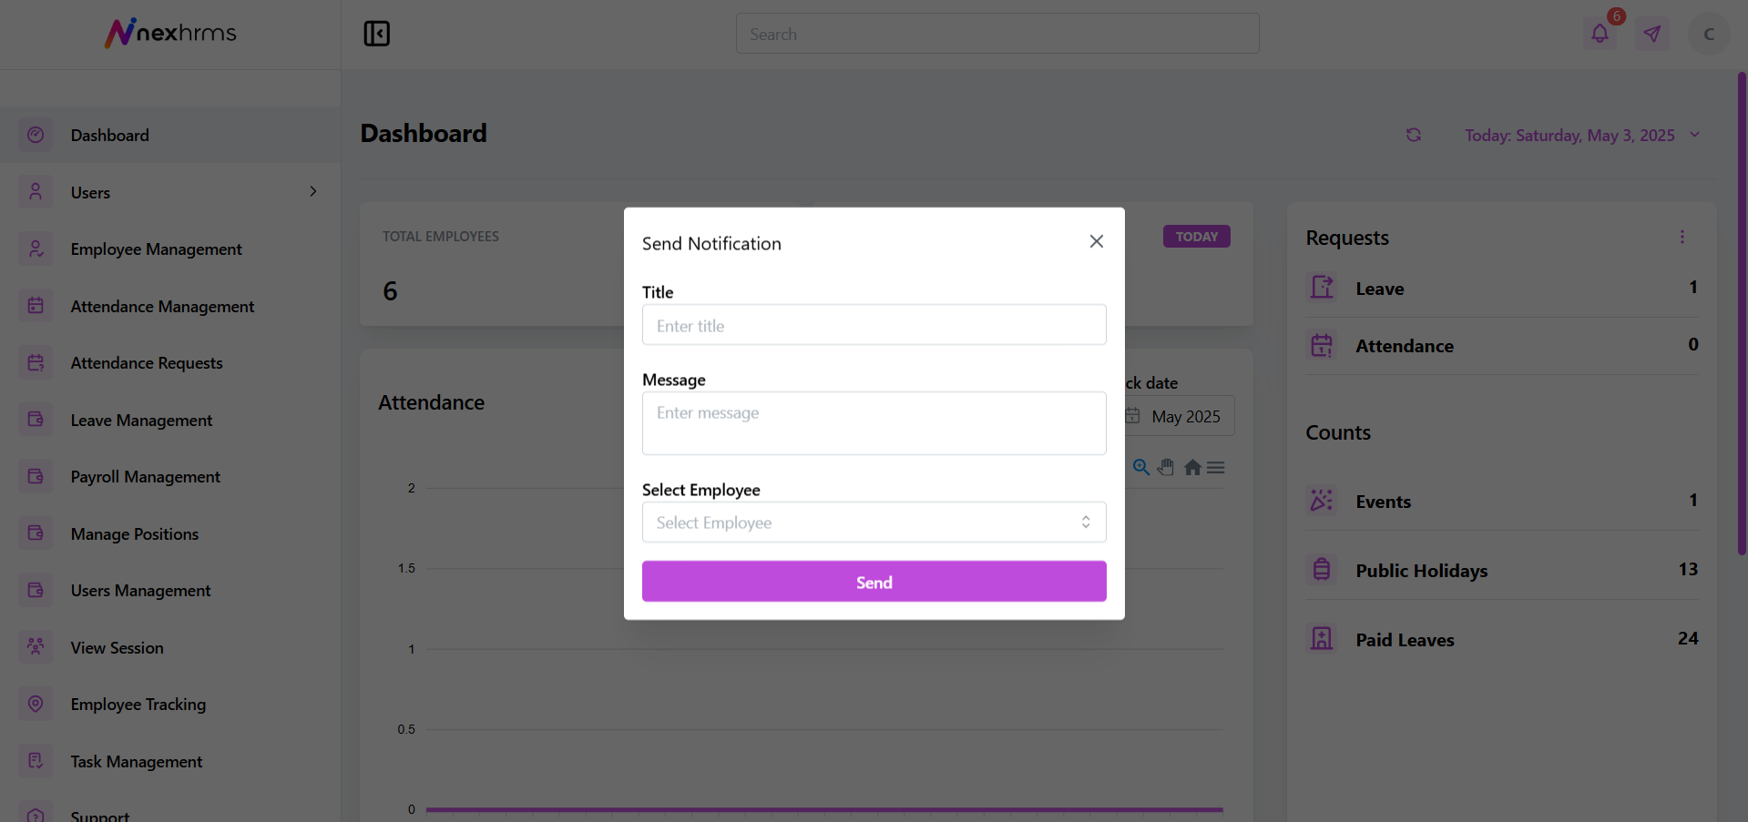Click the purple Send button
Image resolution: width=1748 pixels, height=822 pixels.
click(874, 582)
